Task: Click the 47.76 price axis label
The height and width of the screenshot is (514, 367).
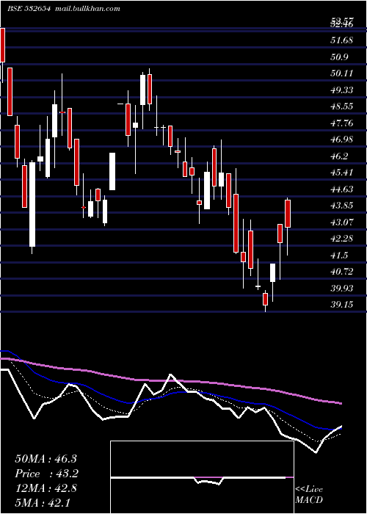Action: pyautogui.click(x=342, y=123)
